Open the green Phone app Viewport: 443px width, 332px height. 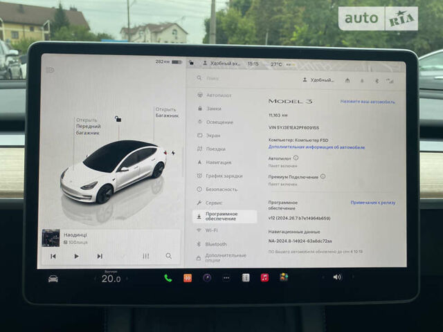[168, 278]
